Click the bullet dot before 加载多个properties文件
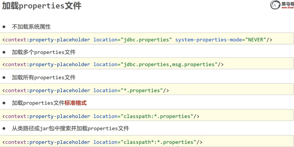 pyautogui.click(x=4, y=52)
